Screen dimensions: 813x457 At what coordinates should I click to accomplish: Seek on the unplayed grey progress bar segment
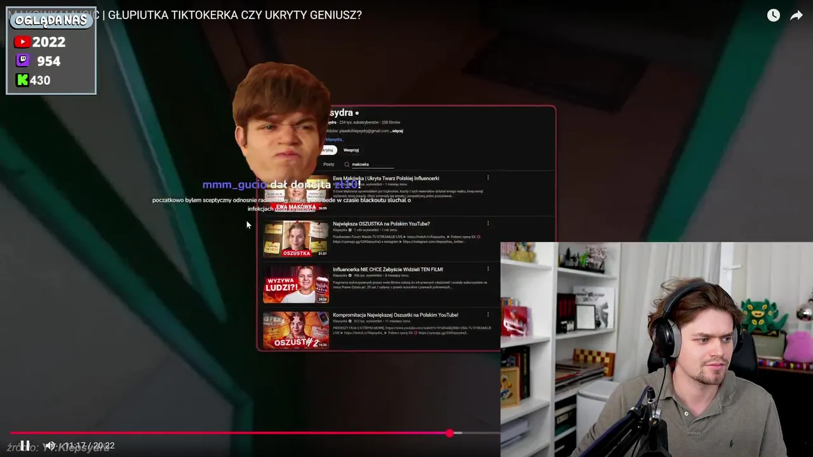(476, 433)
